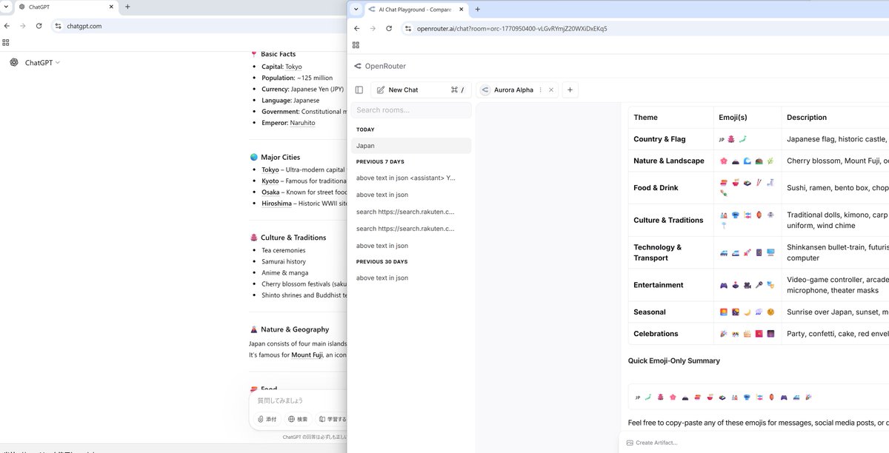Image resolution: width=889 pixels, height=453 pixels.
Task: Follow the Kyoto link under Major Cities
Action: tap(270, 181)
